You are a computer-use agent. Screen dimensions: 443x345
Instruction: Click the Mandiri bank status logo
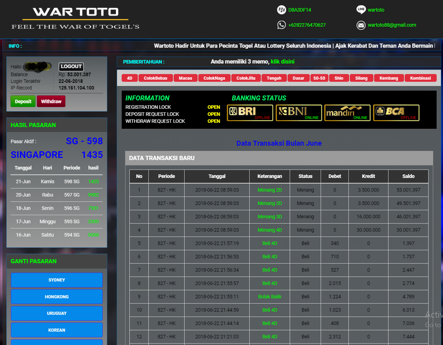(347, 113)
